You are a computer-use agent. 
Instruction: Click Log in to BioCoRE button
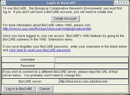[x=19, y=89]
